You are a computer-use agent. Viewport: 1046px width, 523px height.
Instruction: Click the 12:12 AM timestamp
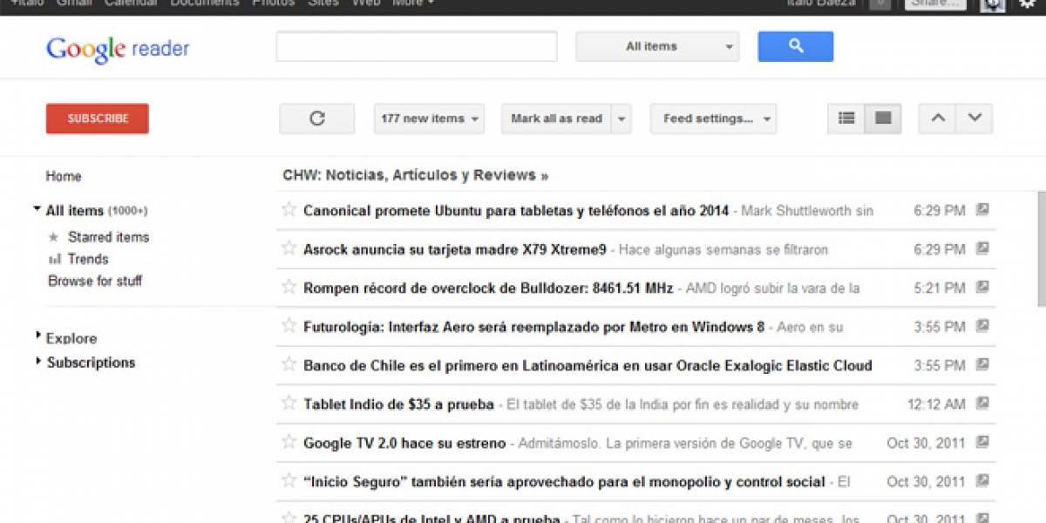tap(936, 404)
